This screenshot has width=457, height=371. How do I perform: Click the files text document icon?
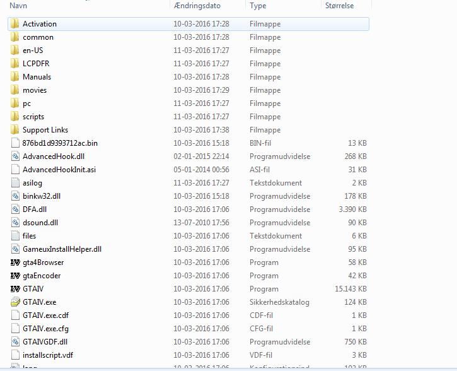[x=15, y=236]
